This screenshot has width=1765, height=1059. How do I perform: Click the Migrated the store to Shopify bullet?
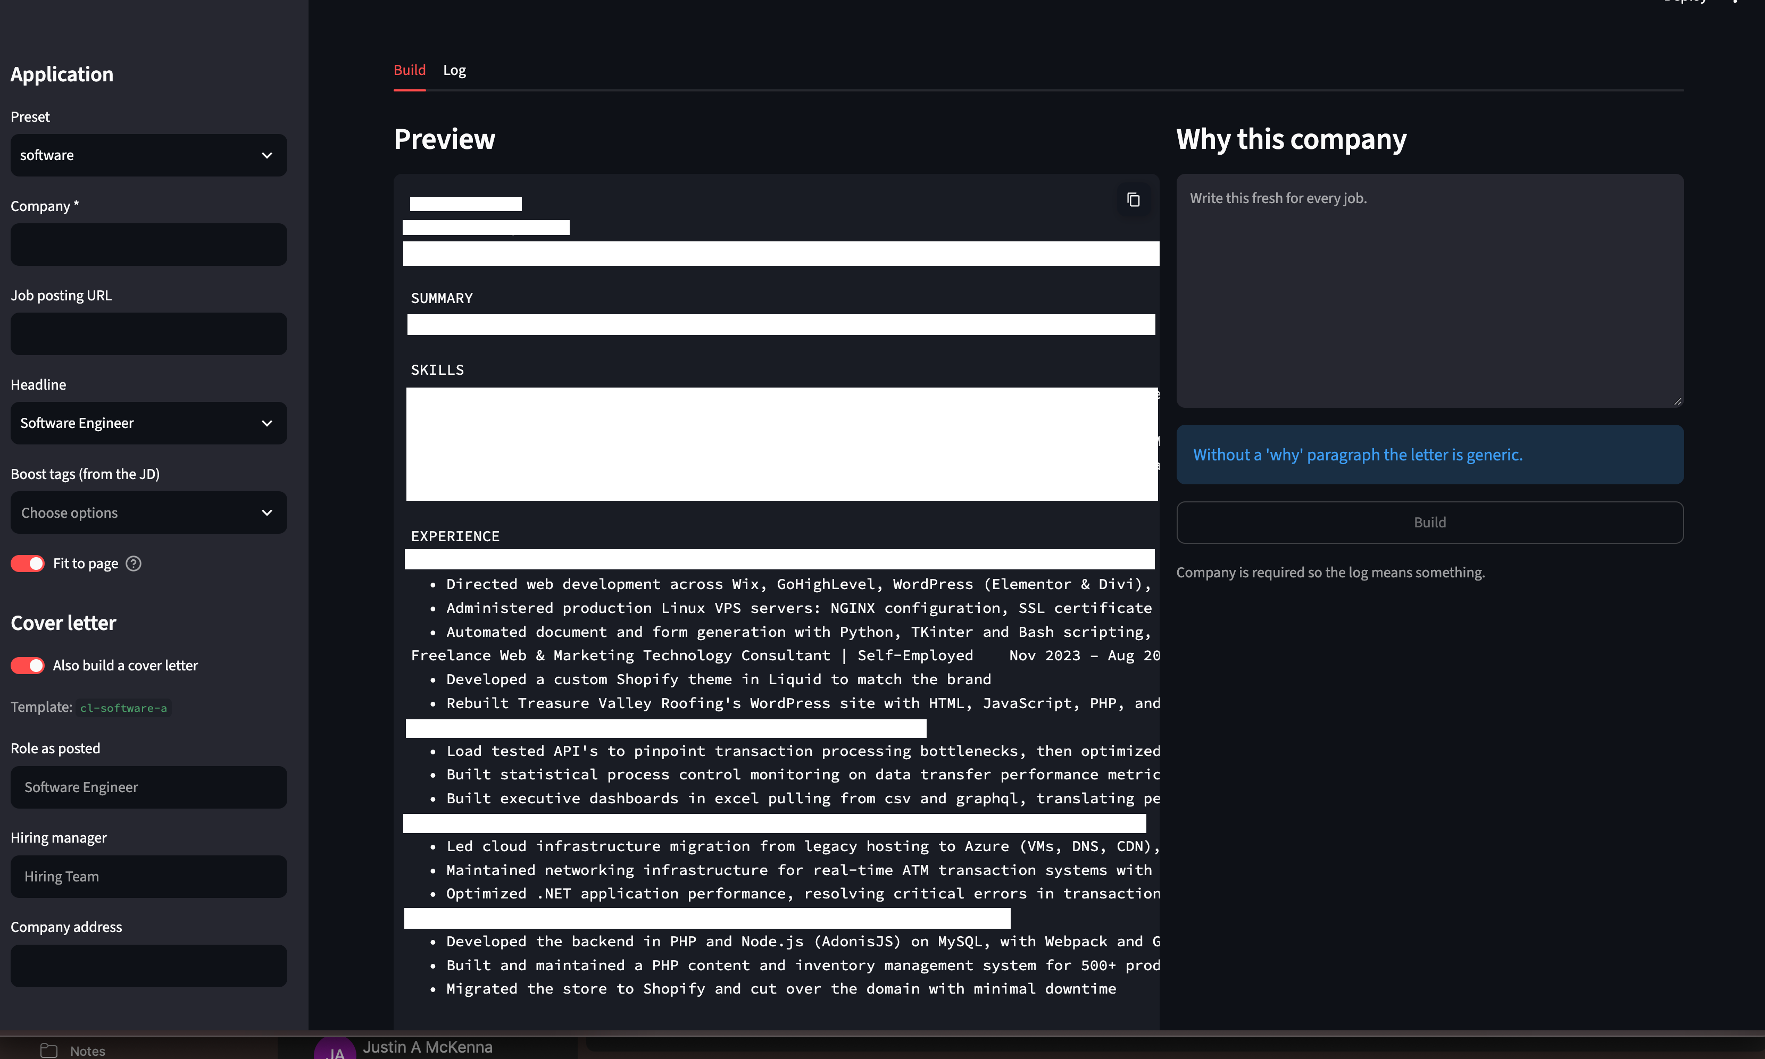pyautogui.click(x=772, y=988)
